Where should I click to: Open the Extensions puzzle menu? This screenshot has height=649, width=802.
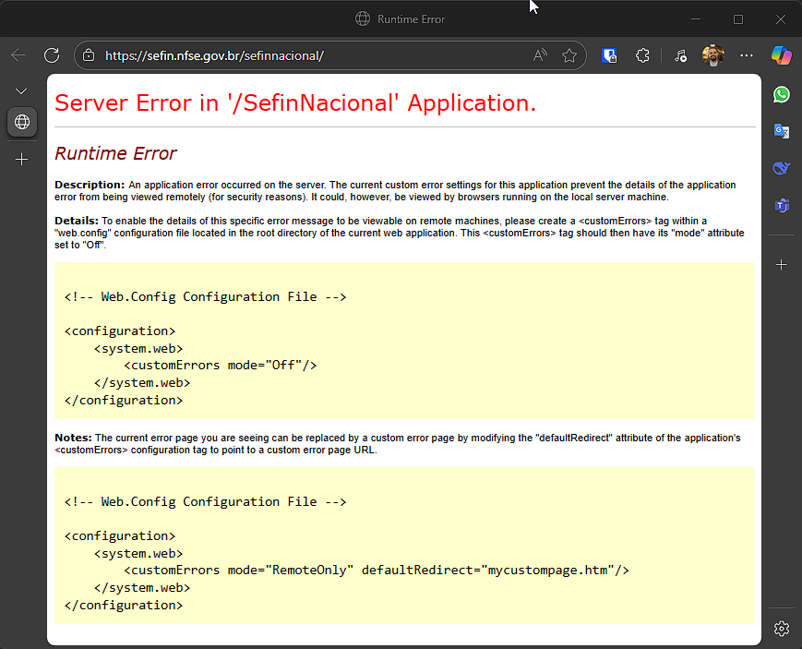pyautogui.click(x=643, y=55)
